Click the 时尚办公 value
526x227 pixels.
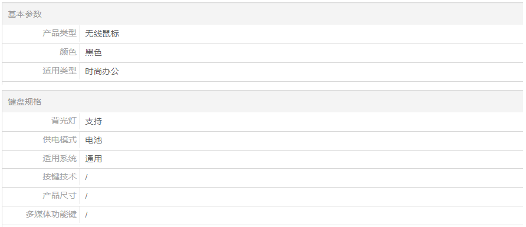[102, 72]
